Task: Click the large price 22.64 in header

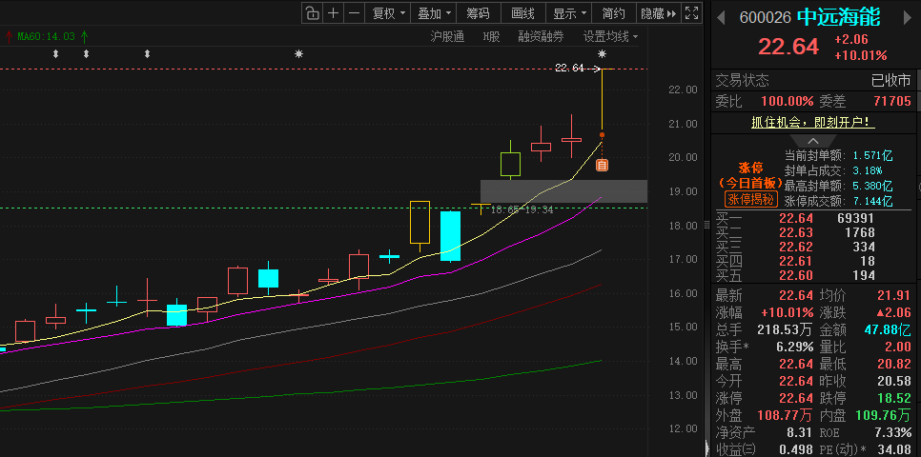Action: 788,47
